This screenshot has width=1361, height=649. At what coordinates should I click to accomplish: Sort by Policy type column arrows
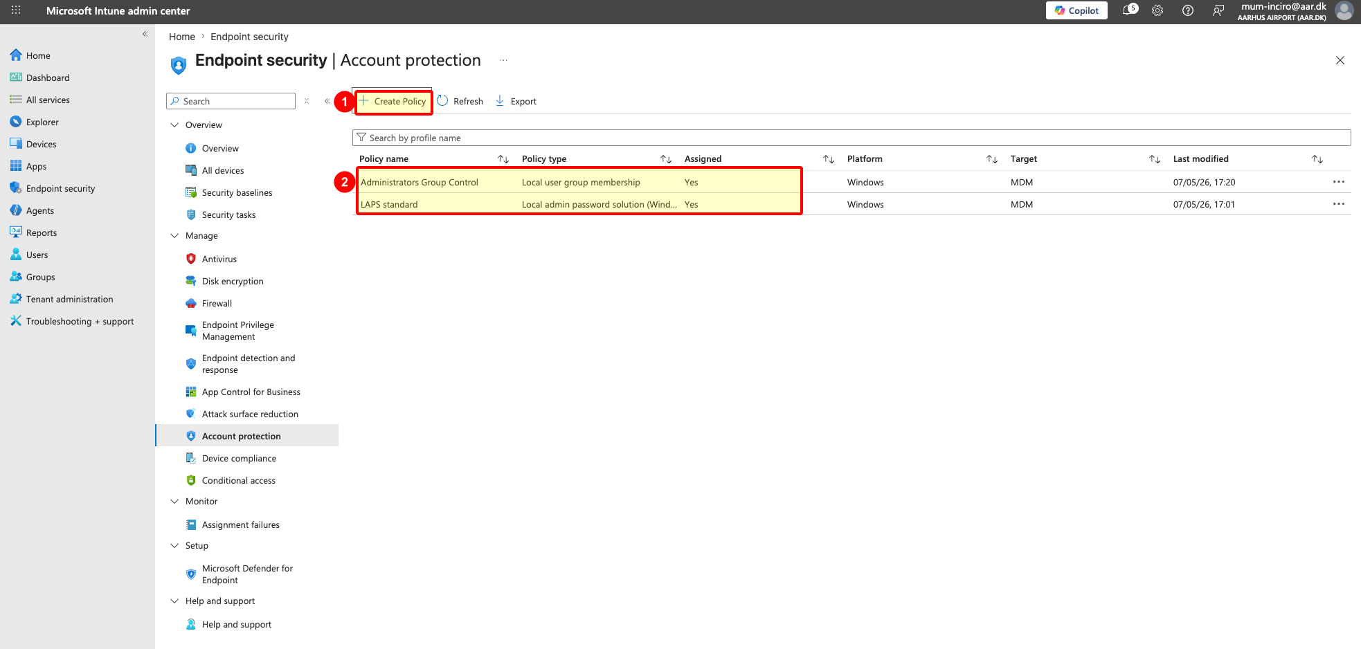click(666, 159)
